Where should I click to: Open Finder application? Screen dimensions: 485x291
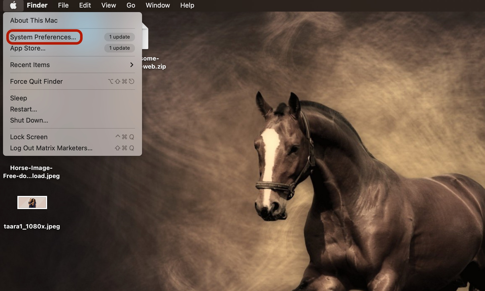37,5
